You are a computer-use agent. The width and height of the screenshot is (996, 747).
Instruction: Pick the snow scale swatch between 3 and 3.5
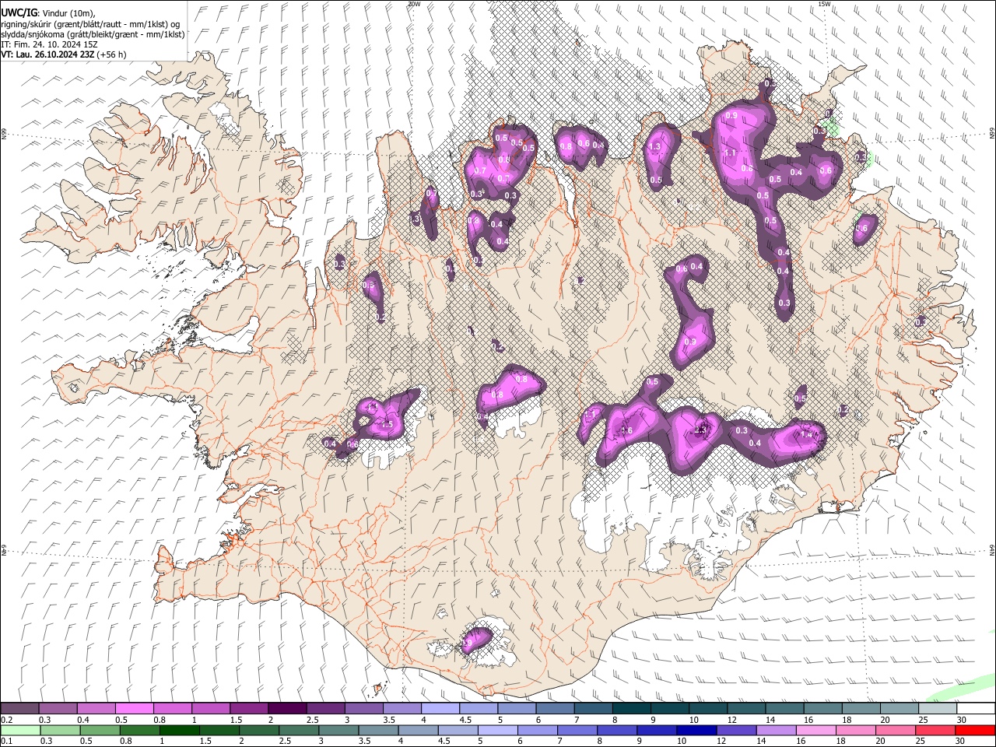click(x=363, y=709)
